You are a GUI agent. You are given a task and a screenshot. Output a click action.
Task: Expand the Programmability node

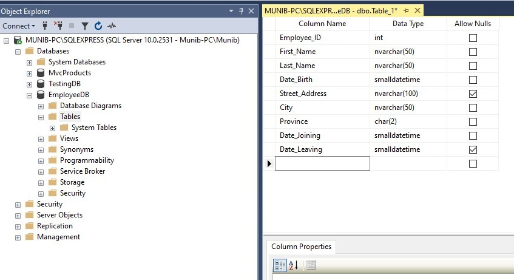(41, 161)
